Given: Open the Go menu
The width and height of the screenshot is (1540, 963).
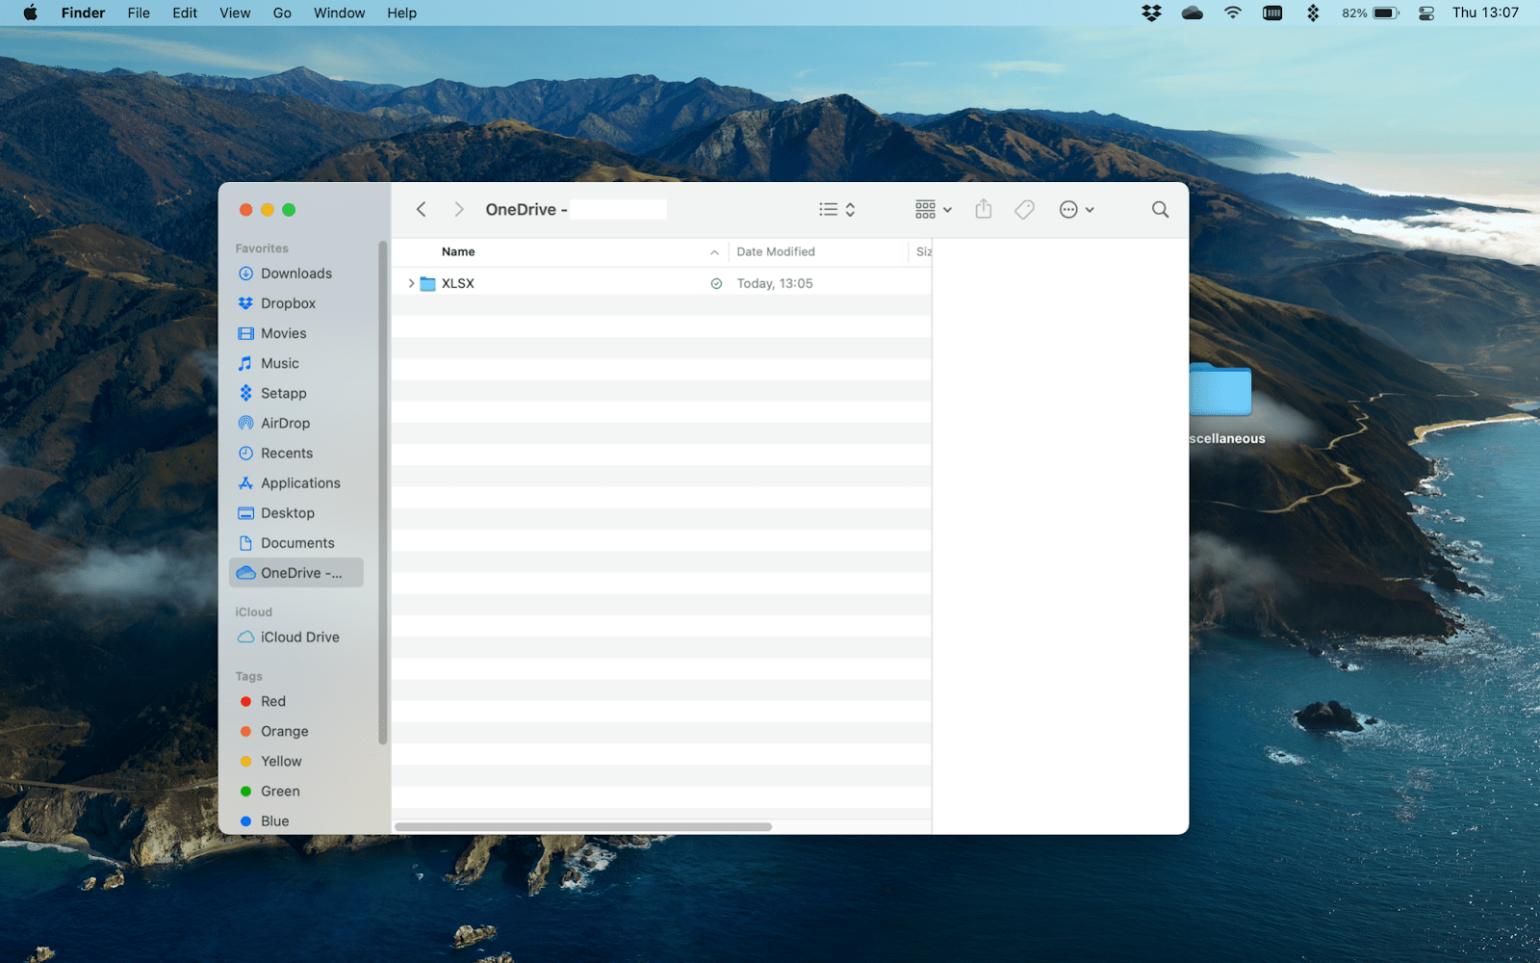Looking at the screenshot, I should pos(281,13).
